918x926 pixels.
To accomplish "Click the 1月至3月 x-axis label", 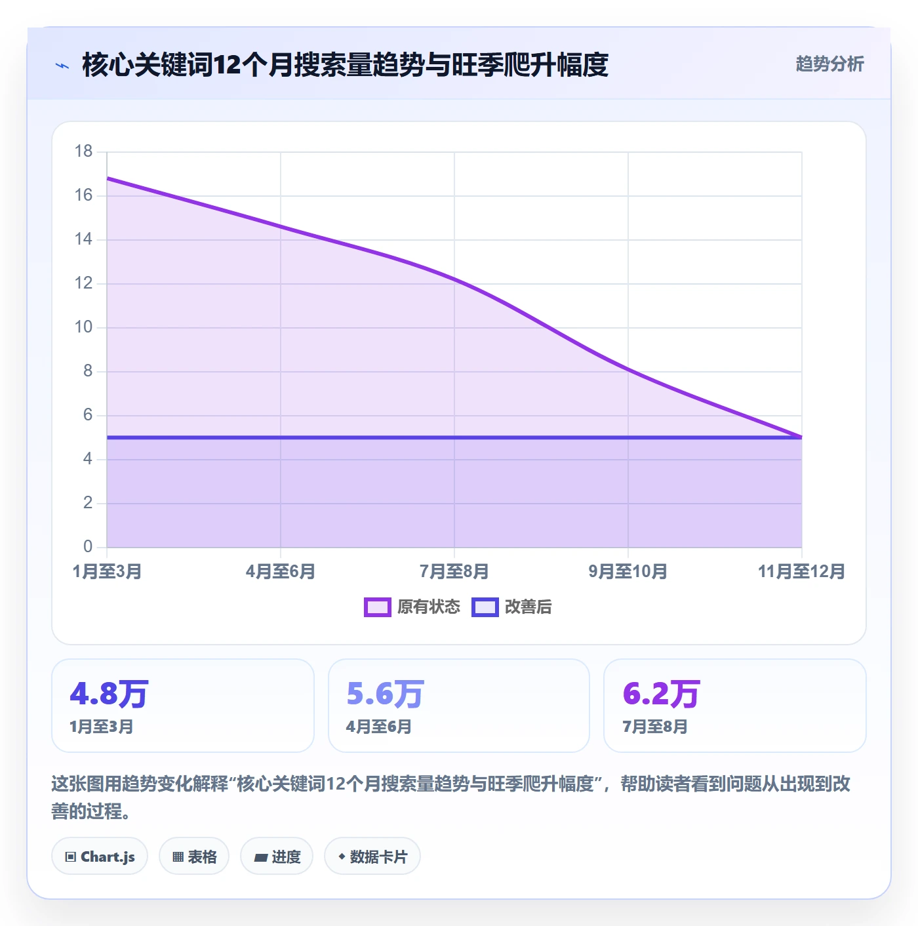I will tap(107, 571).
